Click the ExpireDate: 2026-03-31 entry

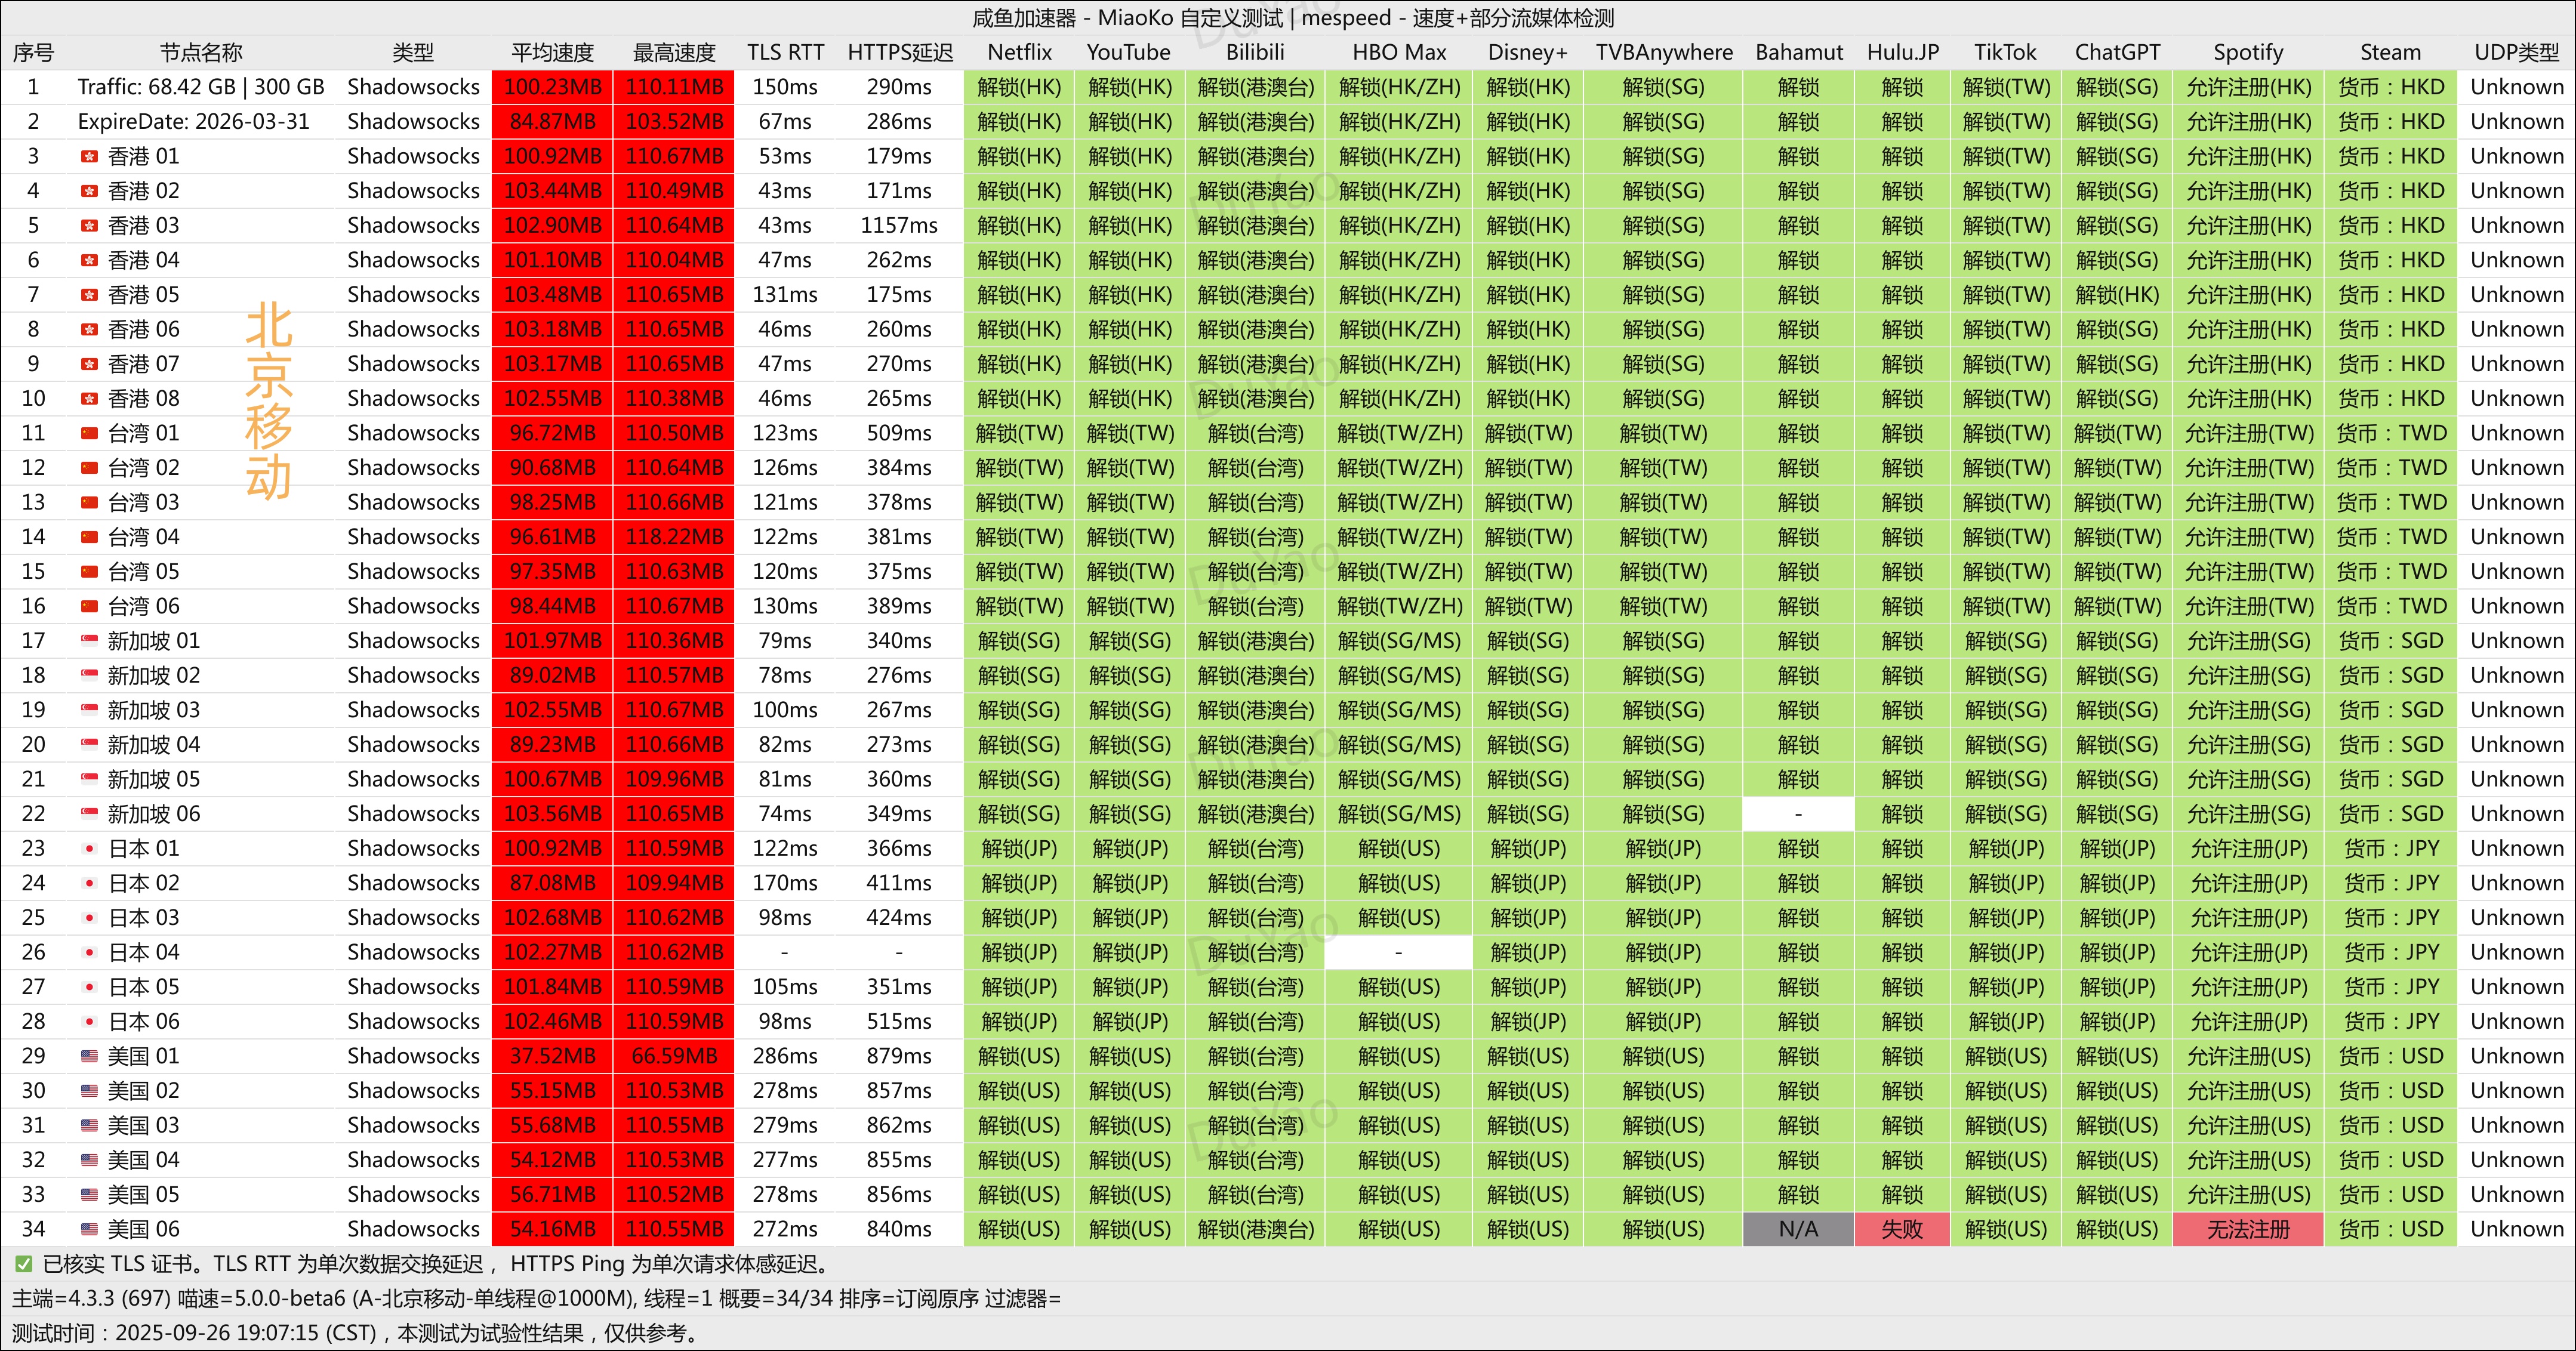point(193,122)
